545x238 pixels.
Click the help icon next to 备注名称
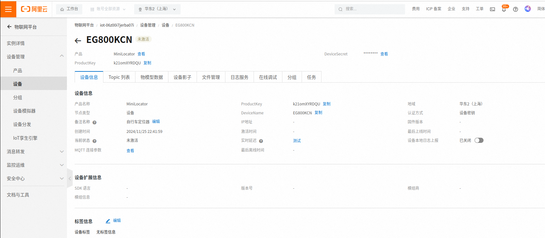click(x=94, y=122)
